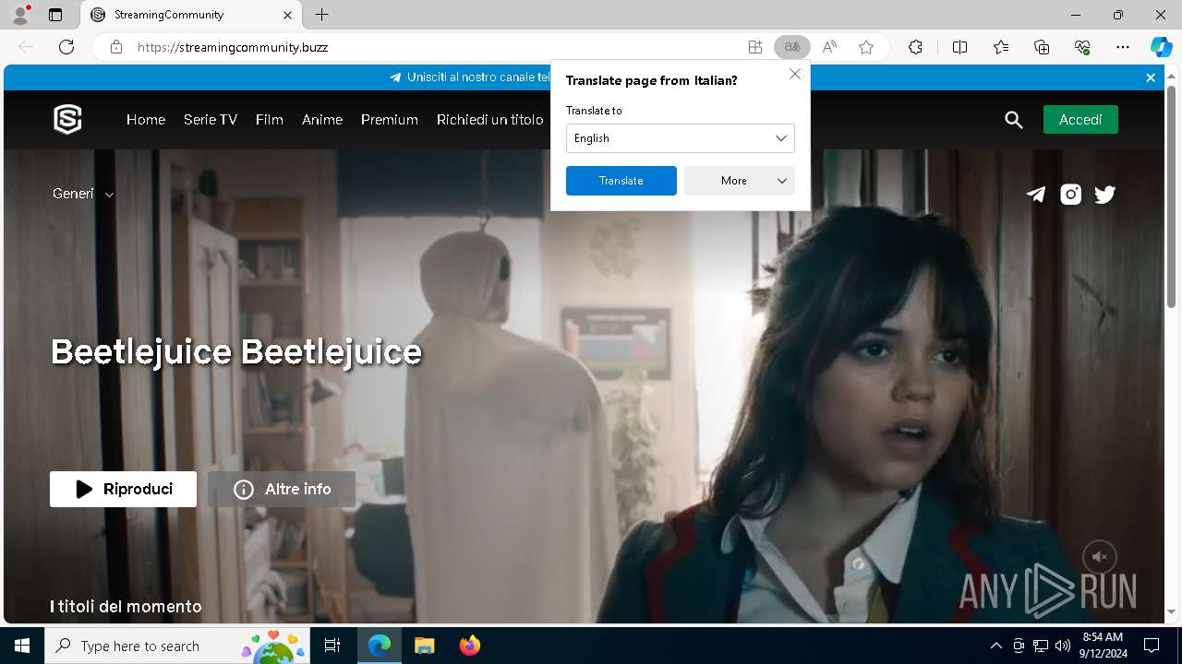
Task: Open the Anime section
Action: [322, 120]
